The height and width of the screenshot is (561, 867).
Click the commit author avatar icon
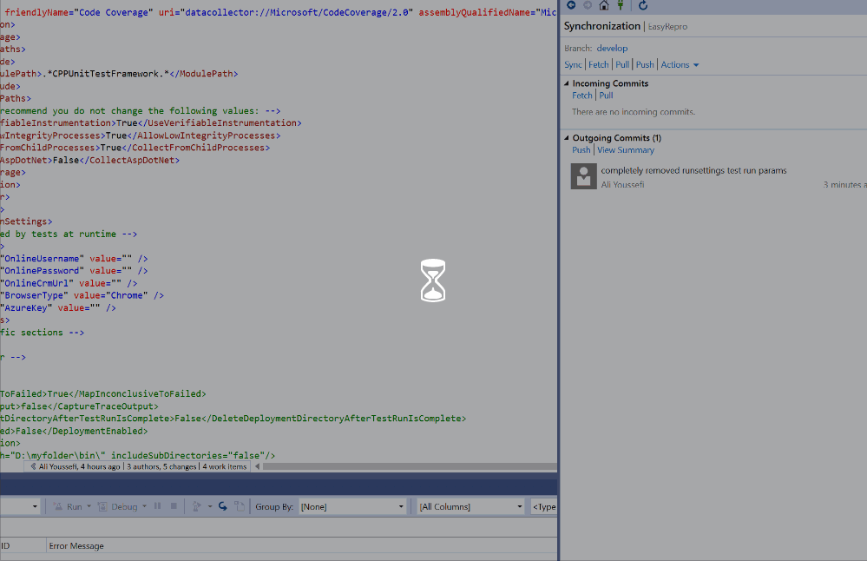(582, 176)
